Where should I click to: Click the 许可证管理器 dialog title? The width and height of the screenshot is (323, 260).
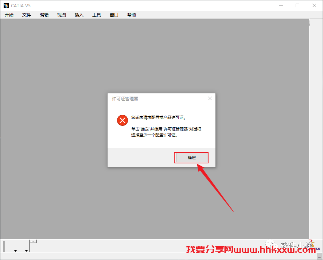(x=125, y=99)
